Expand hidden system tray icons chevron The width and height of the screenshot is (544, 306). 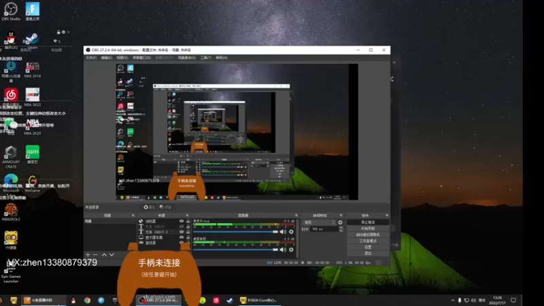(453, 301)
